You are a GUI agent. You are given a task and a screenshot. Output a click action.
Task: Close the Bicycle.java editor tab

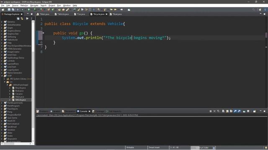[x=106, y=14]
